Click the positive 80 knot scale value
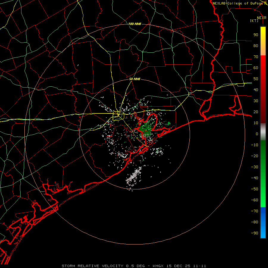 coord(256,46)
